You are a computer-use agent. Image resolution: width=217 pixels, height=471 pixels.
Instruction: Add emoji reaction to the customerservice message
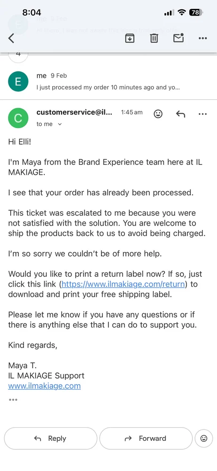(158, 114)
